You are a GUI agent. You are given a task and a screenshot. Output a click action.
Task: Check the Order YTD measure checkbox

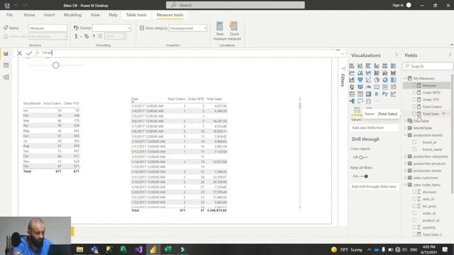(414, 99)
